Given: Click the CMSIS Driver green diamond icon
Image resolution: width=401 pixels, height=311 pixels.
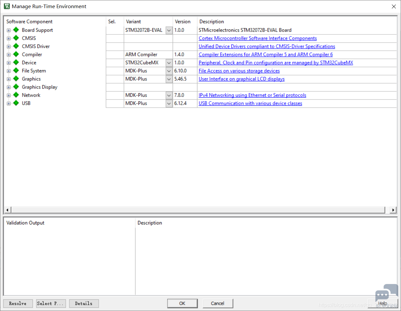Looking at the screenshot, I should [x=16, y=46].
